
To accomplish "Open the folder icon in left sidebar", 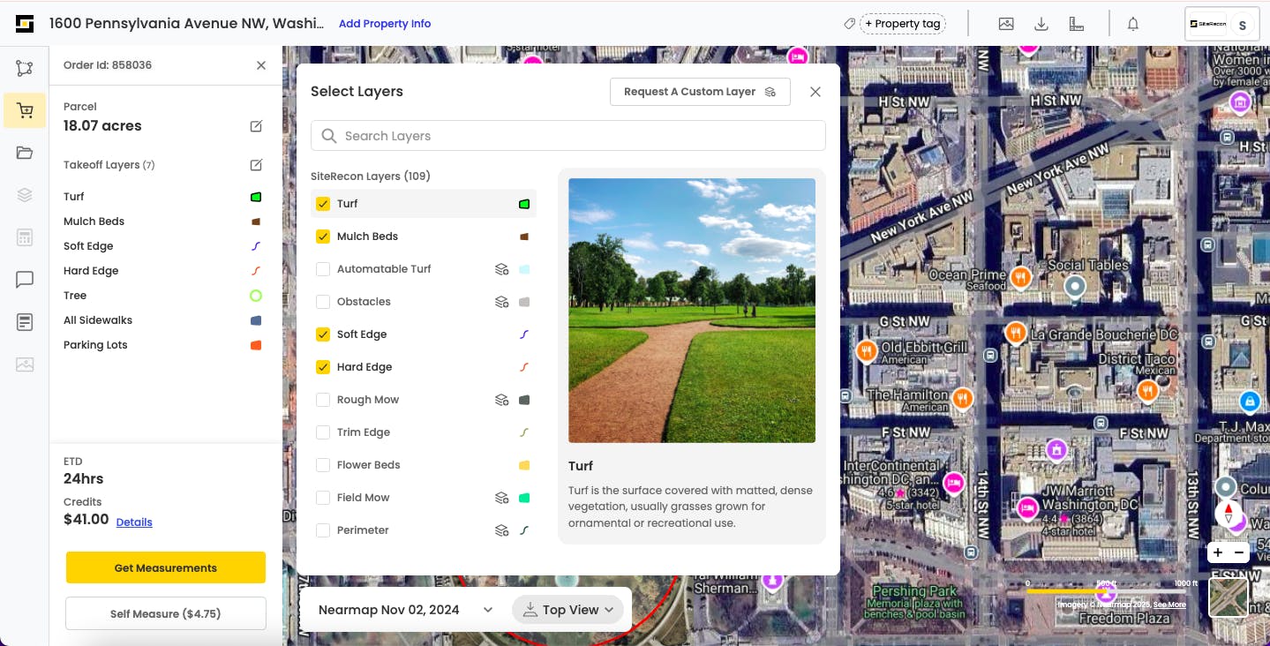I will (25, 153).
